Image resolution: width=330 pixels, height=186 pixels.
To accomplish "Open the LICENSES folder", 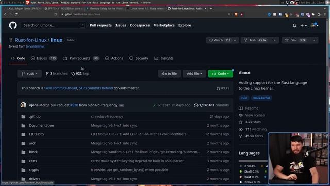I will click(37, 134).
